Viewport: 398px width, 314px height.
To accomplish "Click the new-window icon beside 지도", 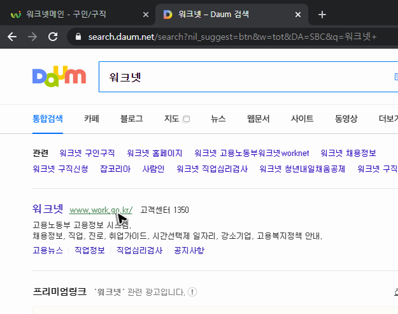I will point(186,119).
